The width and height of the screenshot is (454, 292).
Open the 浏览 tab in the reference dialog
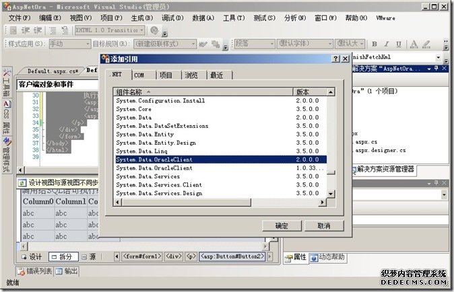pyautogui.click(x=192, y=75)
